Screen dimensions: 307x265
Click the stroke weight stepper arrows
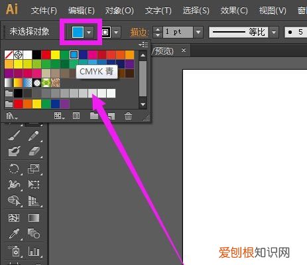click(158, 33)
